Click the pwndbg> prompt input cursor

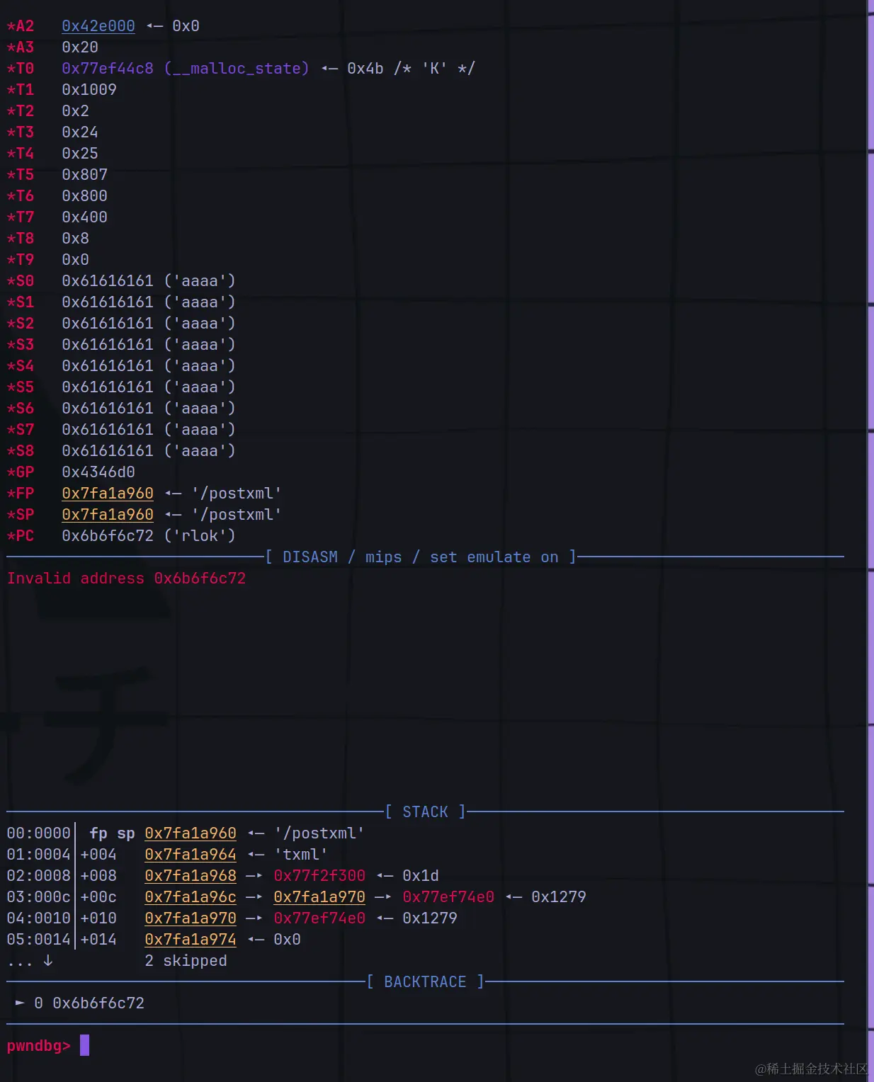[x=84, y=1045]
